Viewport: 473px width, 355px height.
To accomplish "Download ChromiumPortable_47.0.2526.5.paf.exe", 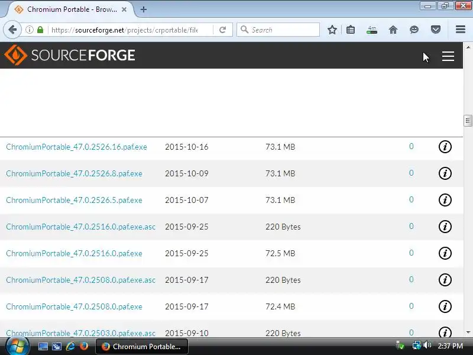I will [74, 200].
